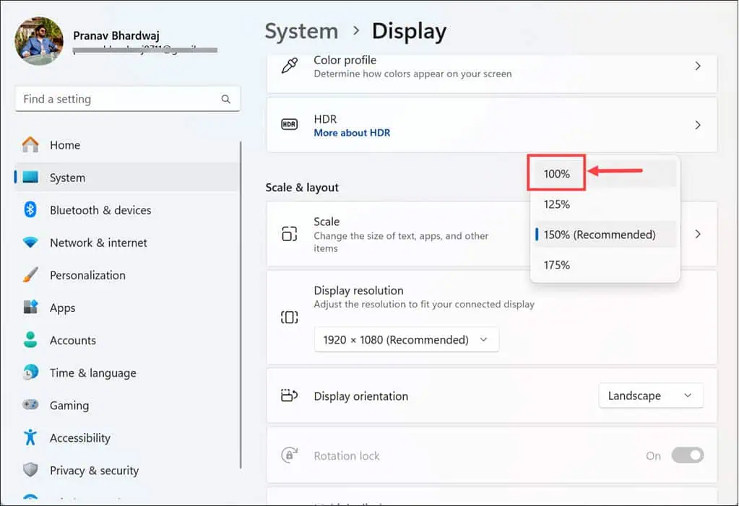Screen dimensions: 739x506
Task: Click the Find a setting search box
Action: (x=127, y=99)
